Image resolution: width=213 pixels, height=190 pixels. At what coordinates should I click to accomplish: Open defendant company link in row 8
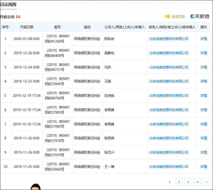tap(169, 138)
